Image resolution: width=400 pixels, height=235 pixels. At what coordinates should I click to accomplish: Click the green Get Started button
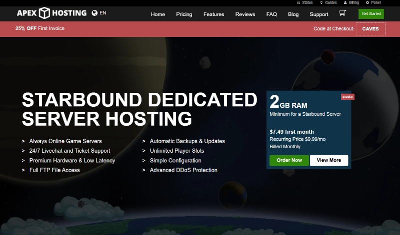(371, 14)
